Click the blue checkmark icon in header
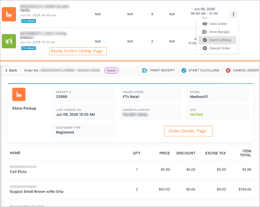260x207 pixels. click(x=184, y=70)
